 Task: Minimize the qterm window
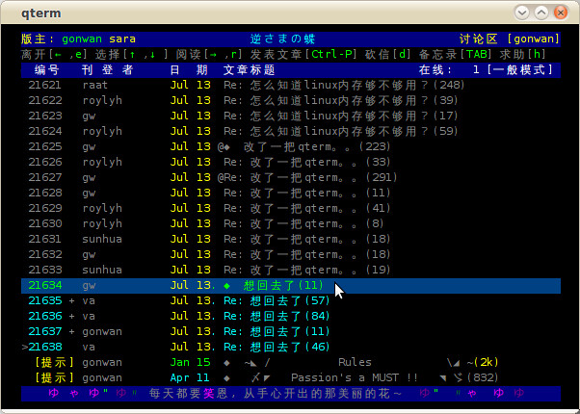[522, 13]
